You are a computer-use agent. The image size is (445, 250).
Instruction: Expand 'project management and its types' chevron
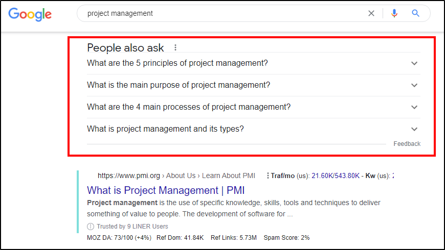tap(414, 129)
